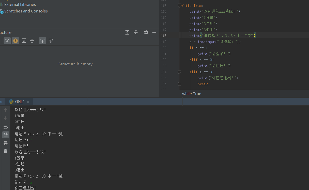This screenshot has height=190, width=309.
Task: Click Collapse All in the Structure panel header
Action: (135, 32)
